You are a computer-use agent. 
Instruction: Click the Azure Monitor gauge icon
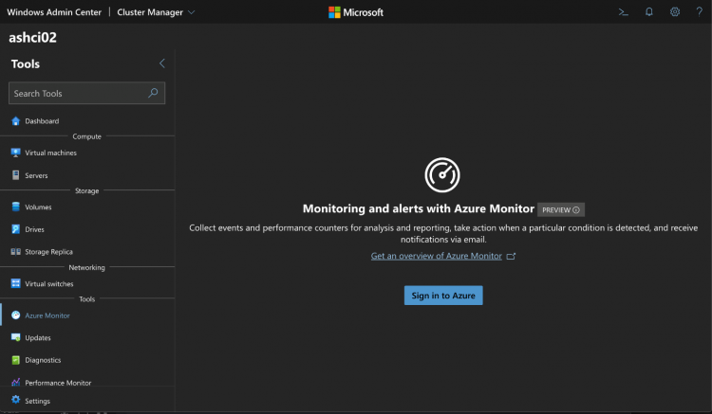pyautogui.click(x=15, y=315)
